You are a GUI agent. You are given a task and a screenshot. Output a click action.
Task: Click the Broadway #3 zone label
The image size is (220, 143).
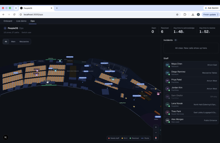(x=137, y=96)
